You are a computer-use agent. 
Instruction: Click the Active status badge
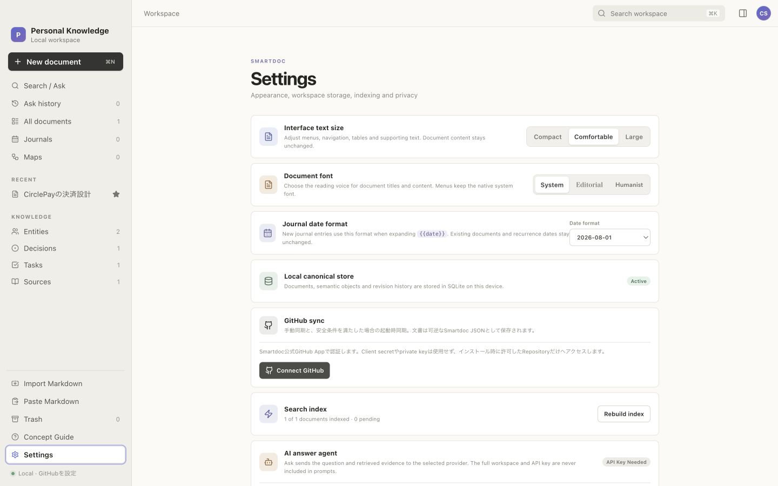point(639,281)
